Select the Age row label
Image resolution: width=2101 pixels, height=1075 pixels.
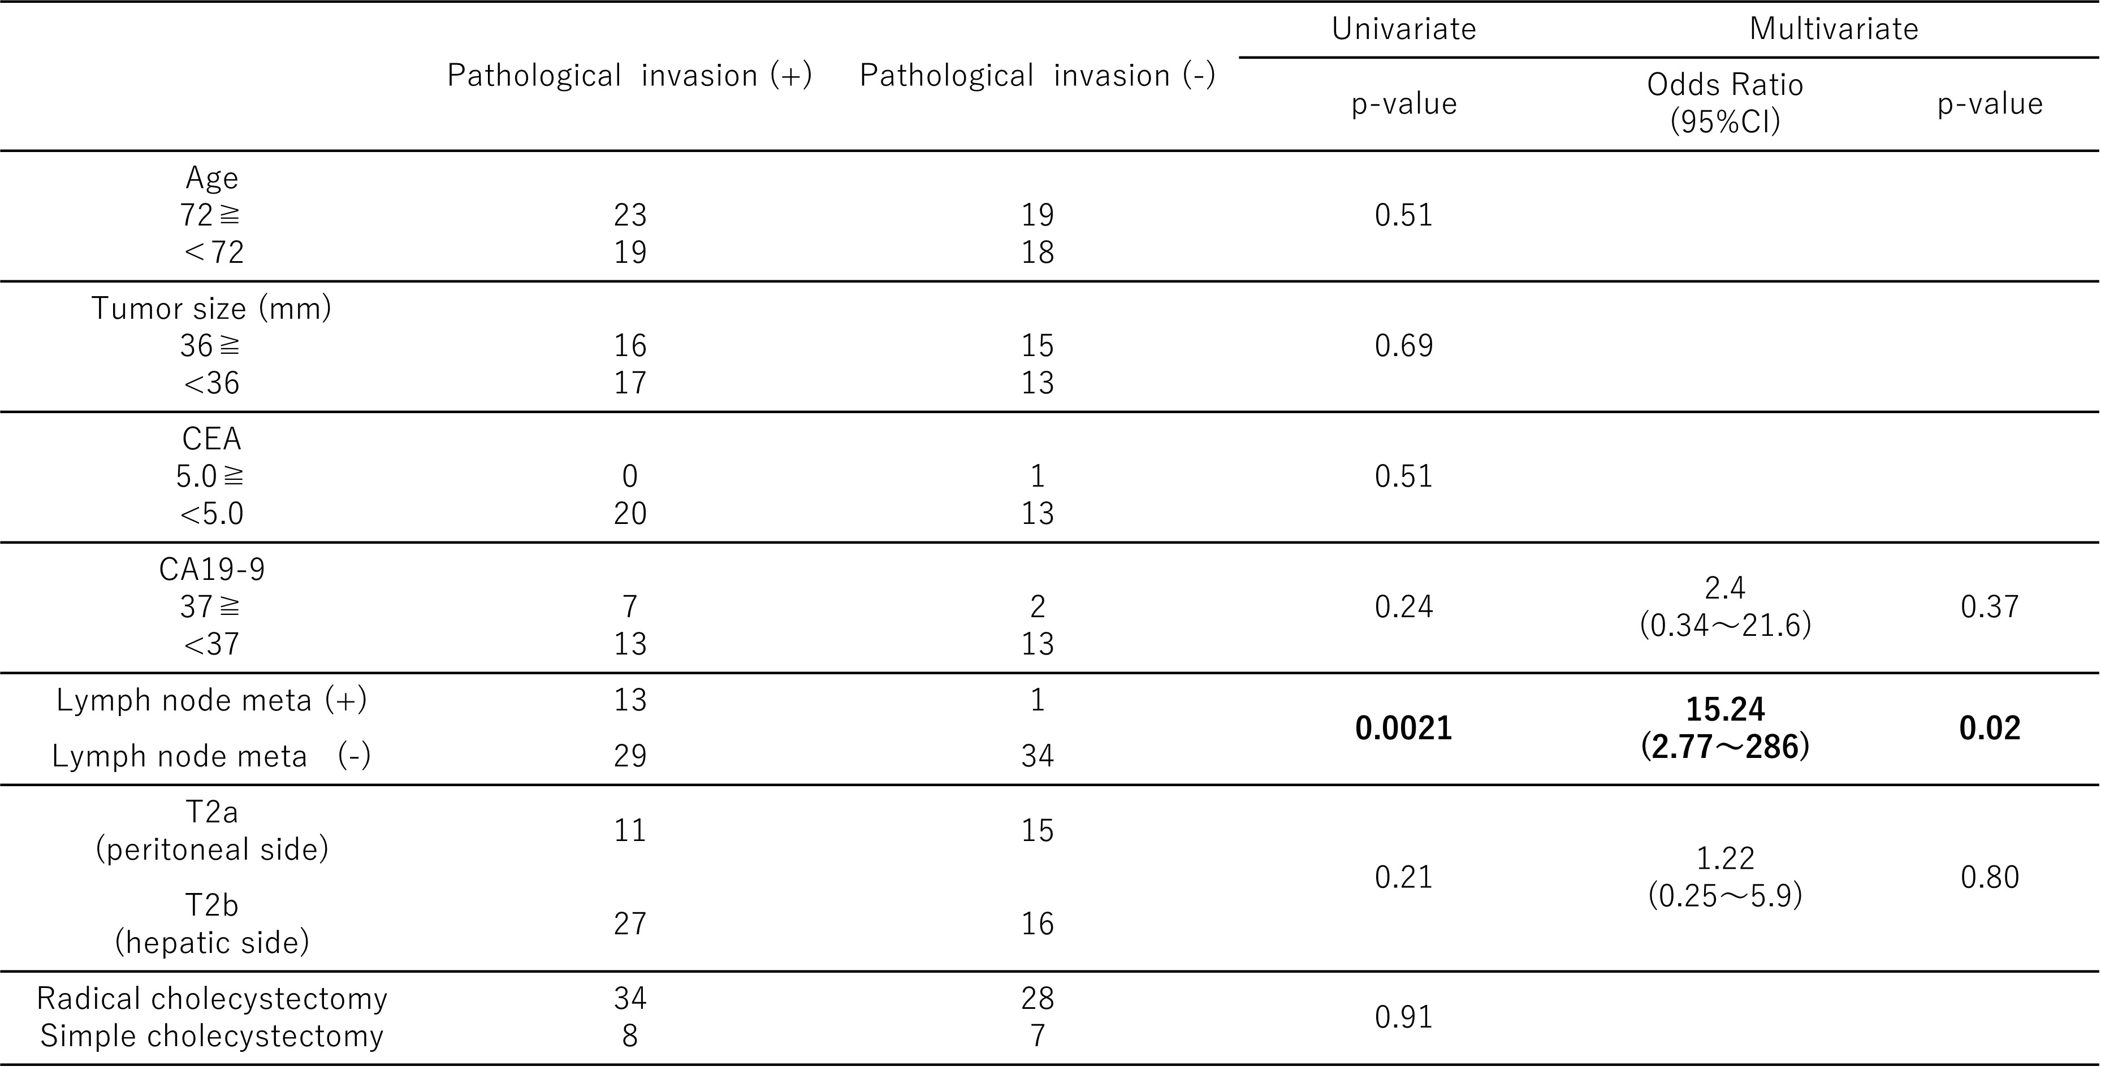click(211, 177)
